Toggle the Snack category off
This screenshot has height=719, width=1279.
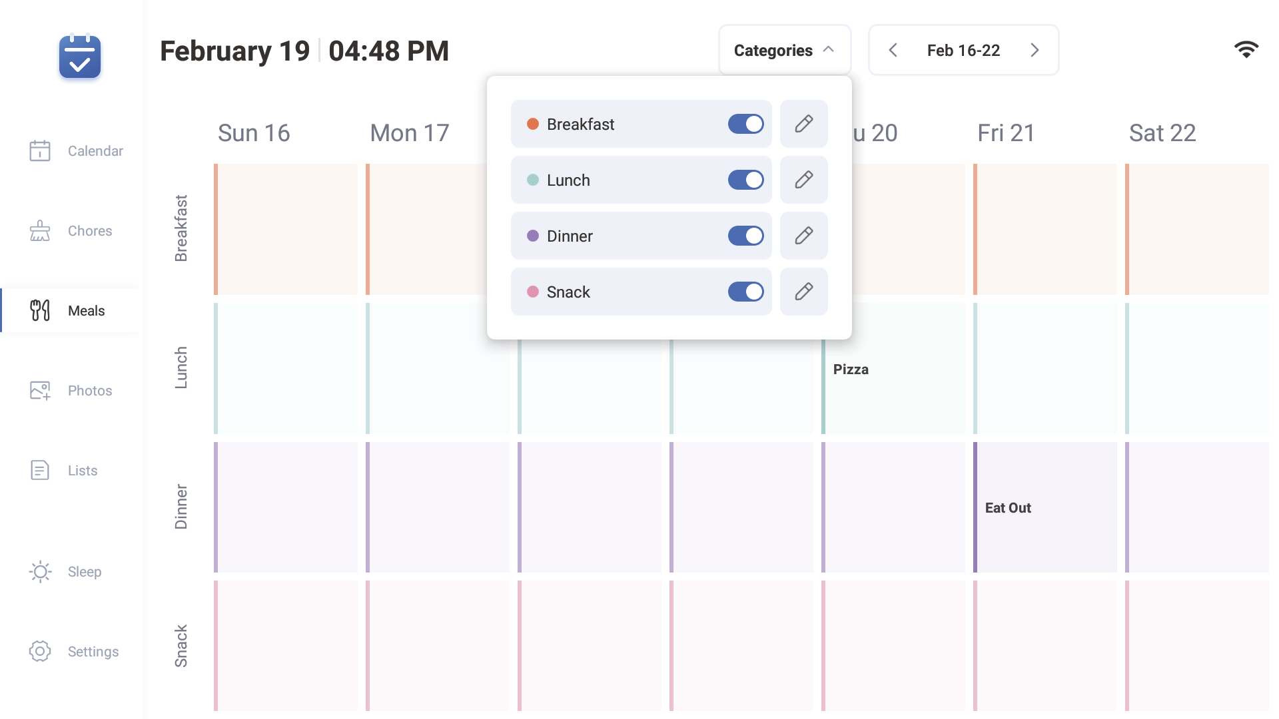click(745, 292)
